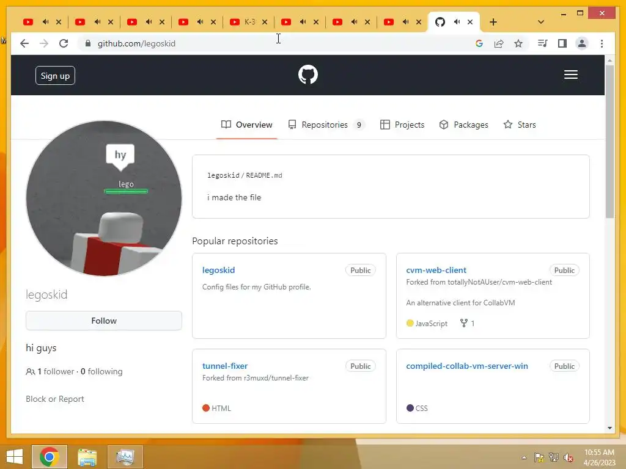Viewport: 626px width, 469px height.
Task: Close the K-3 YouTube tab
Action: tap(265, 22)
